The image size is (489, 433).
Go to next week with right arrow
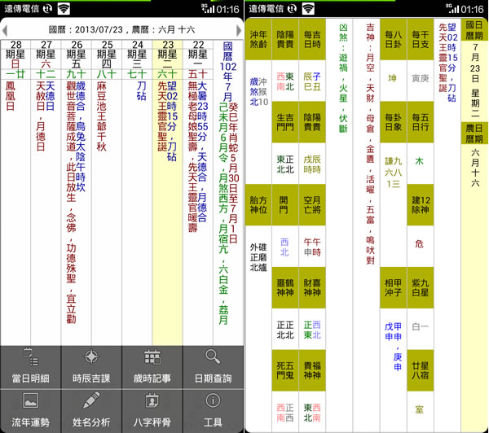[239, 31]
